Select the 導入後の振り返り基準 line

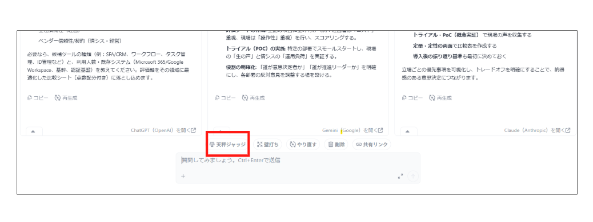(459, 56)
